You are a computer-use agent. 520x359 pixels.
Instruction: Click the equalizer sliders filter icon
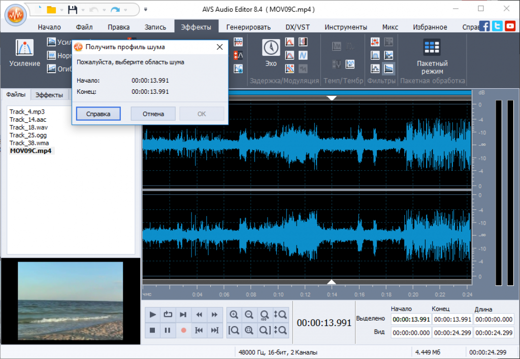click(x=375, y=42)
